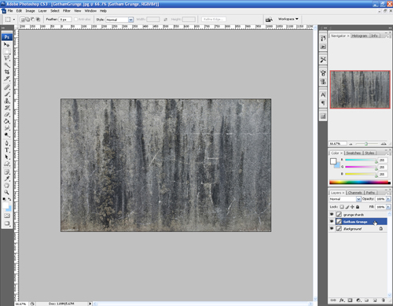Open the Fill slider arrow
This screenshot has height=306, width=393.
point(388,207)
